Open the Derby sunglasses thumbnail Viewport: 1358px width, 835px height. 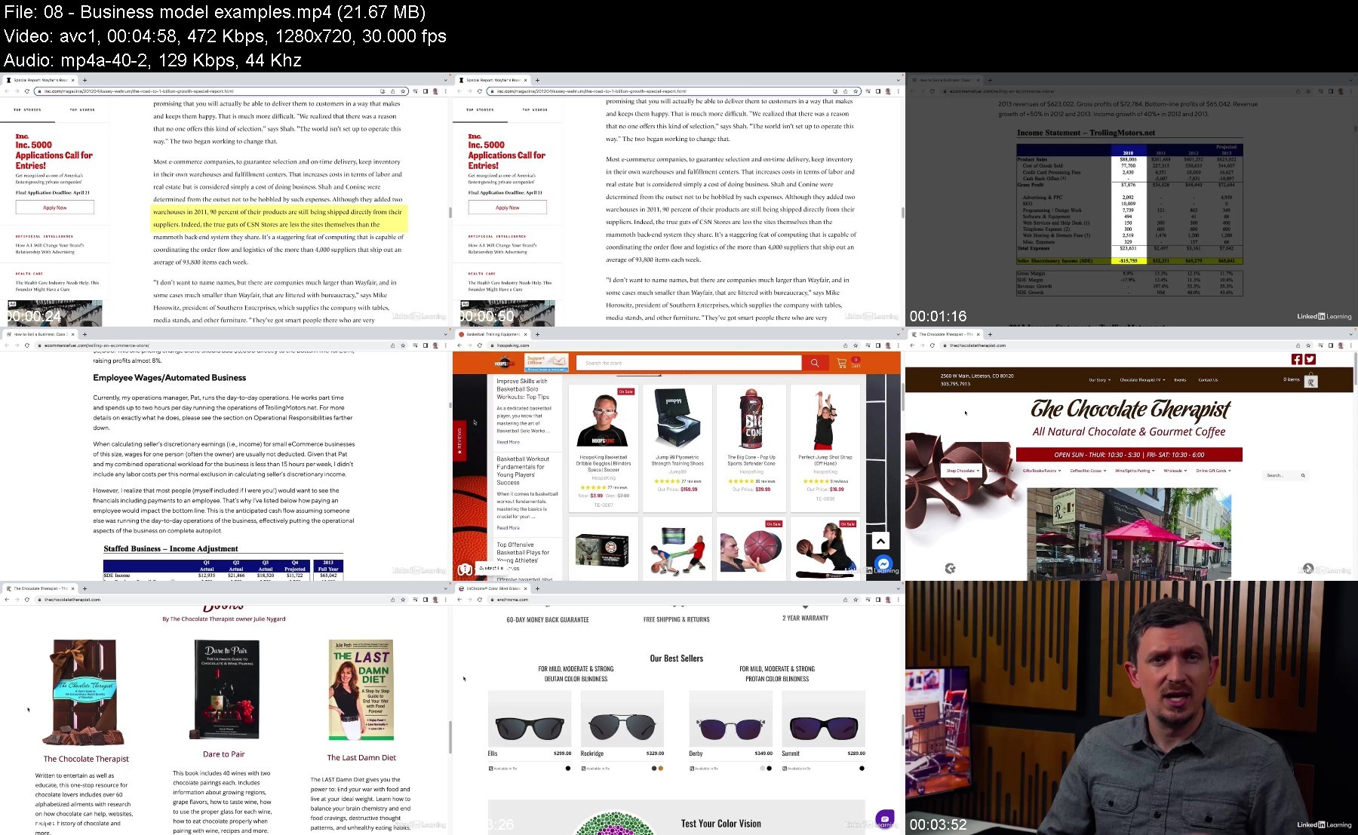pos(730,719)
